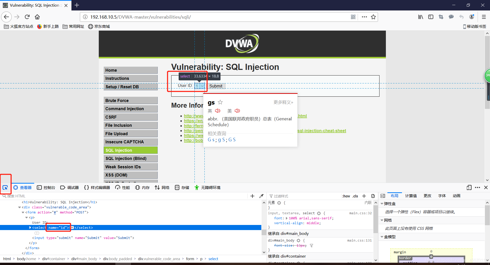The image size is (490, 265).
Task: Open a new browser tab
Action: 77,5
